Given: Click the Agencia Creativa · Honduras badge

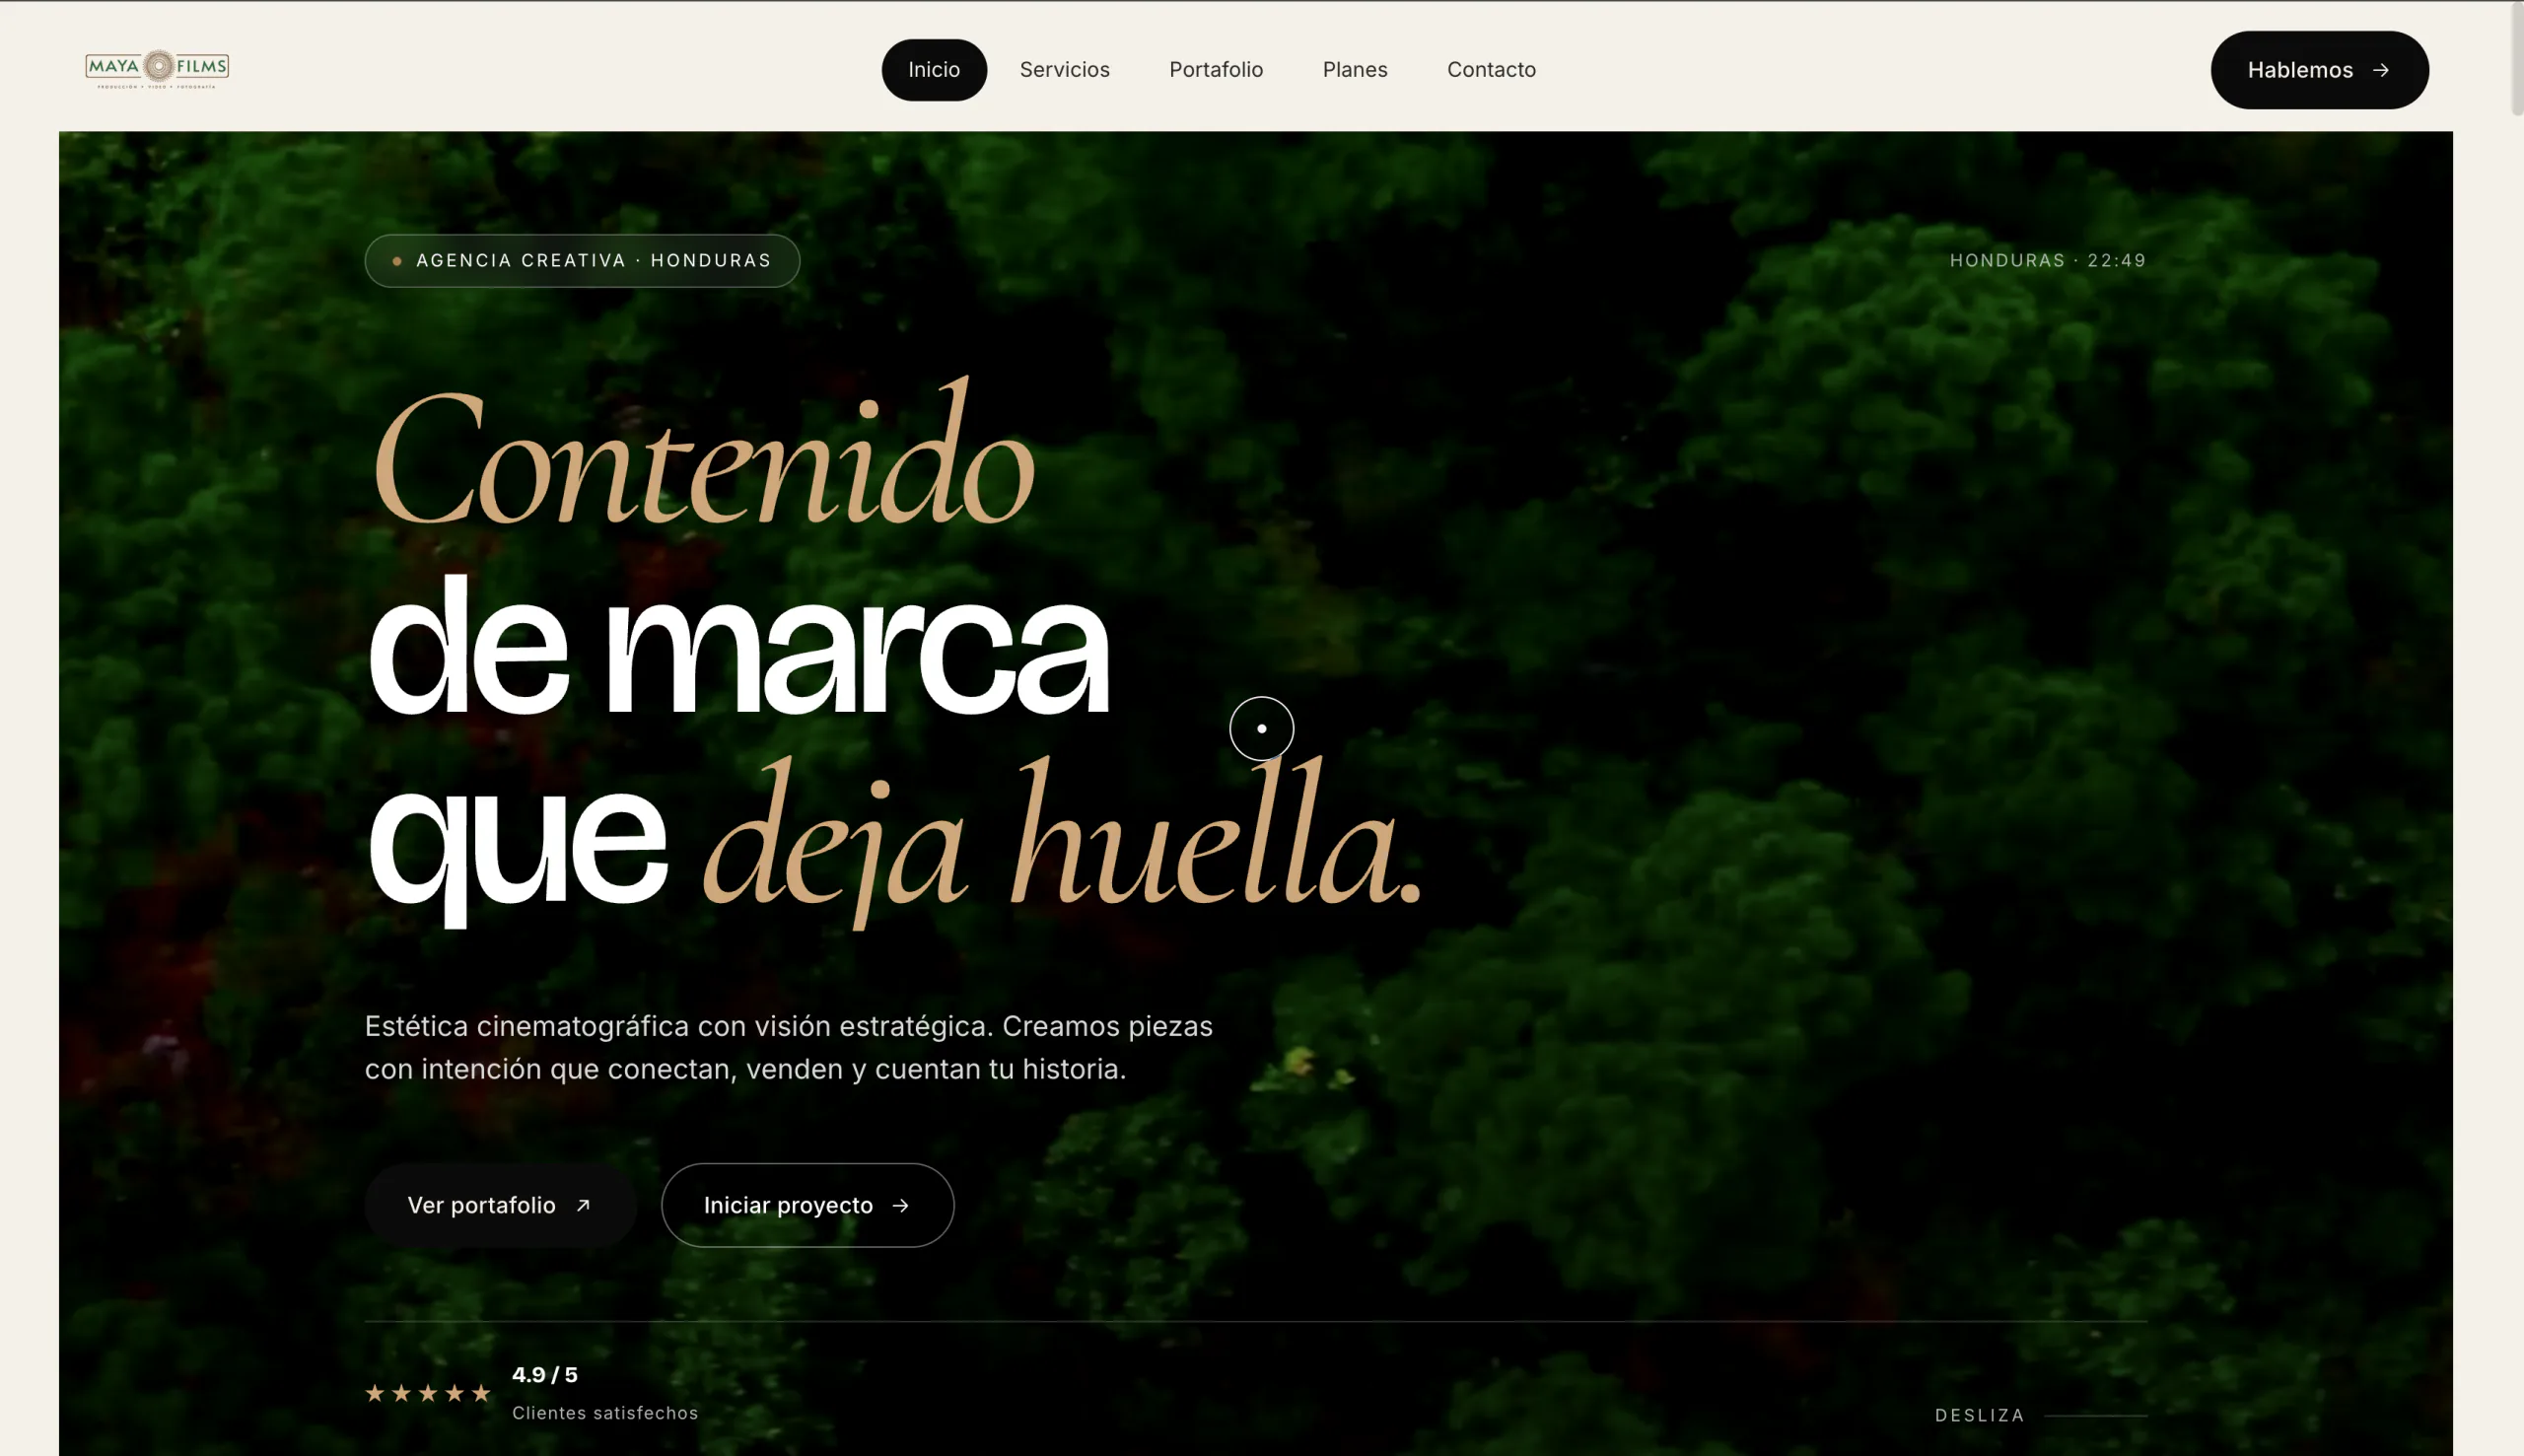Looking at the screenshot, I should pyautogui.click(x=582, y=261).
